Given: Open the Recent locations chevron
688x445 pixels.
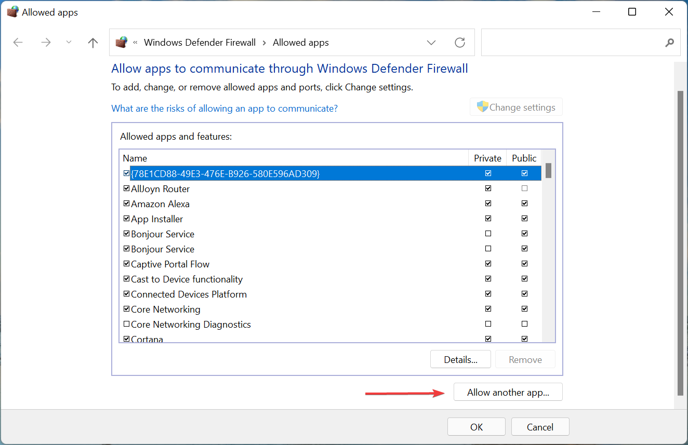Looking at the screenshot, I should [x=69, y=43].
